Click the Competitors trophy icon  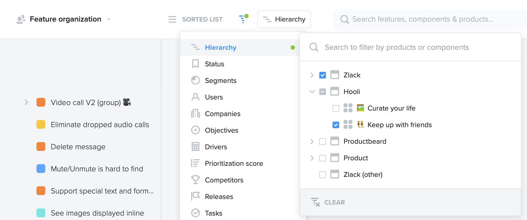coord(196,180)
